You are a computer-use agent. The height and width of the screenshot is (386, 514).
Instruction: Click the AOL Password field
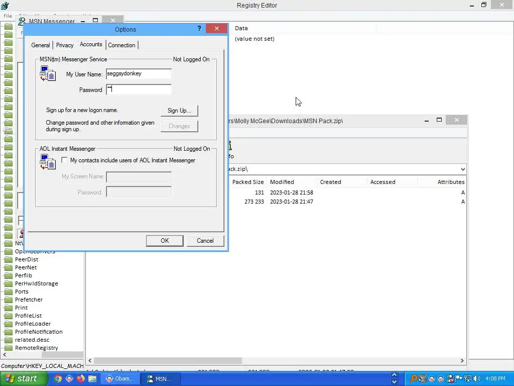(139, 192)
